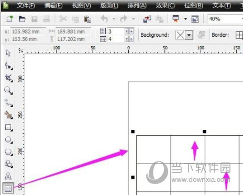Click the Redo arrow icon
The width and height of the screenshot is (243, 195).
[x=124, y=19]
